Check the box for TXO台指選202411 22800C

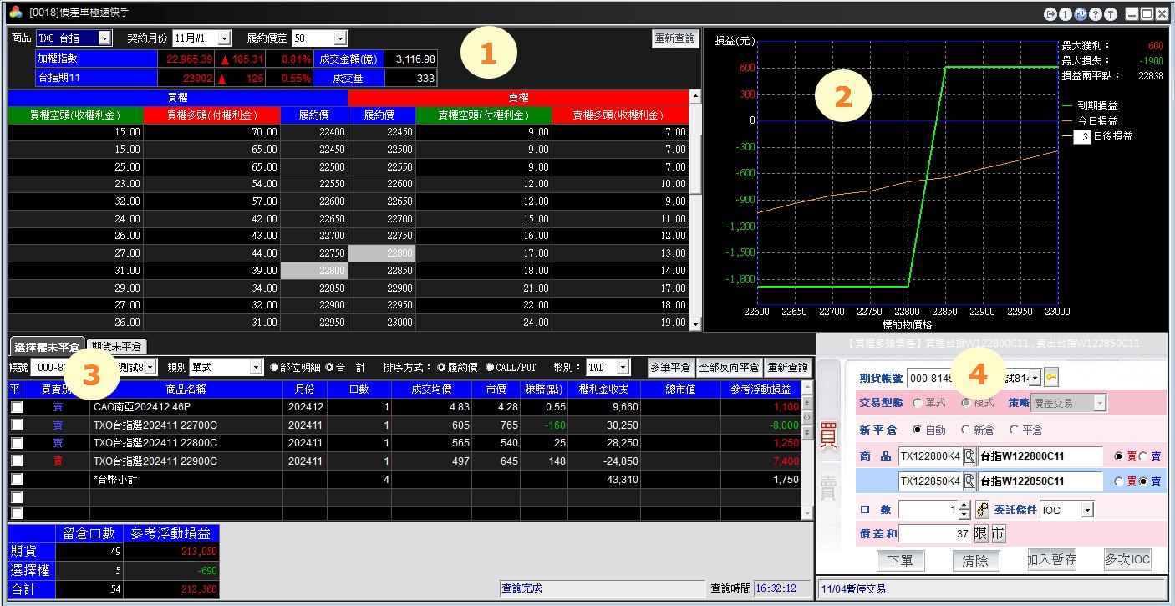pyautogui.click(x=17, y=443)
